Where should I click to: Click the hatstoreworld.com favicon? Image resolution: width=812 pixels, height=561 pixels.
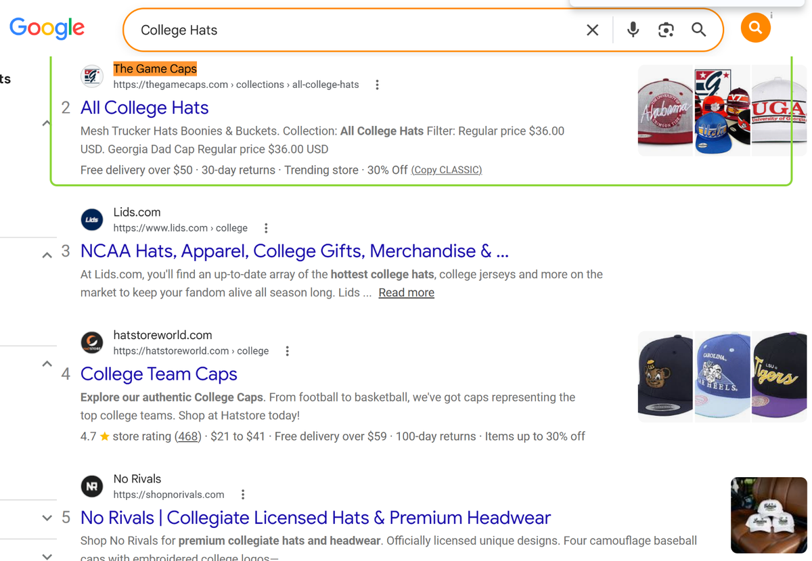(92, 342)
